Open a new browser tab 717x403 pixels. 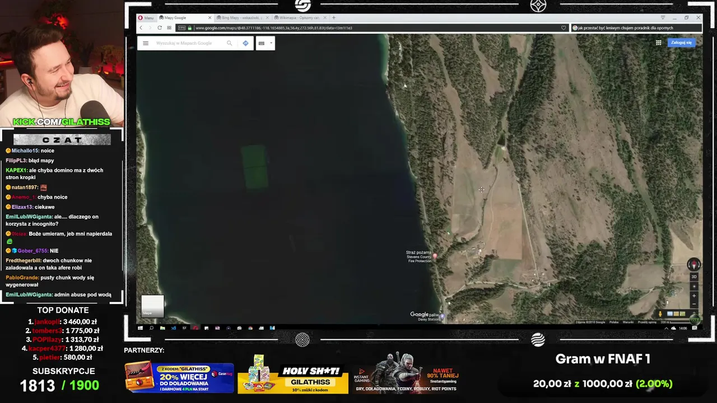(334, 18)
